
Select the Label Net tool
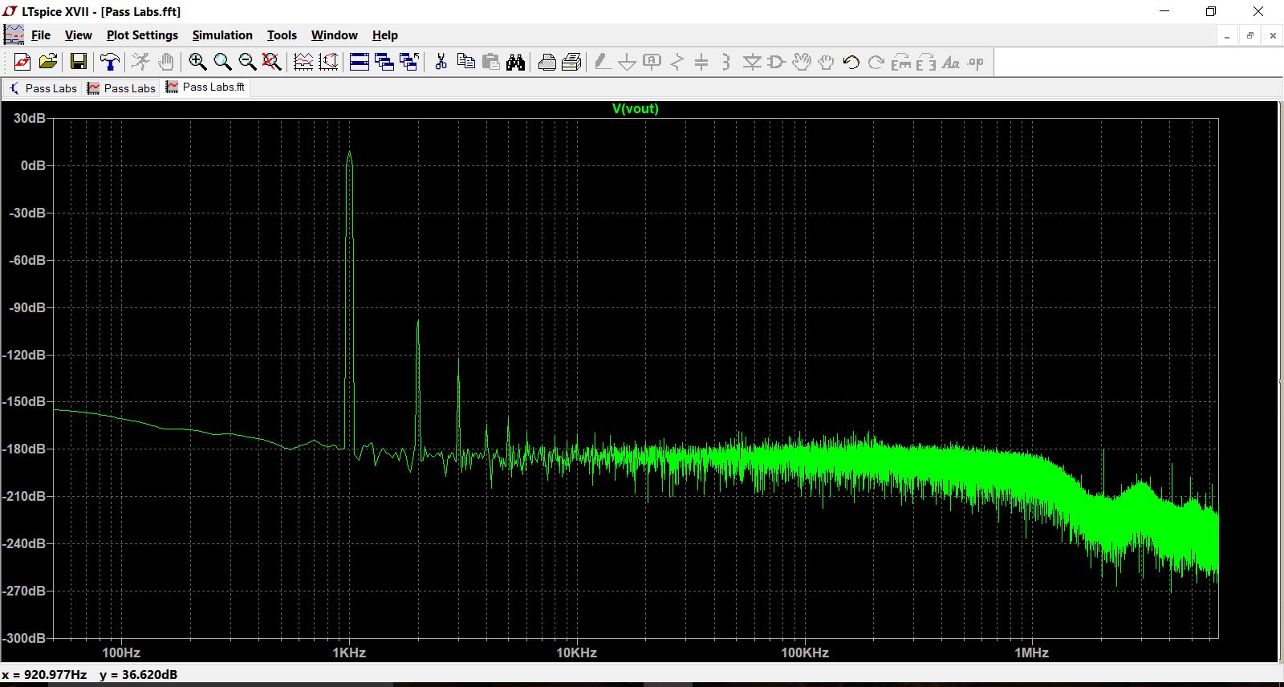coord(652,62)
